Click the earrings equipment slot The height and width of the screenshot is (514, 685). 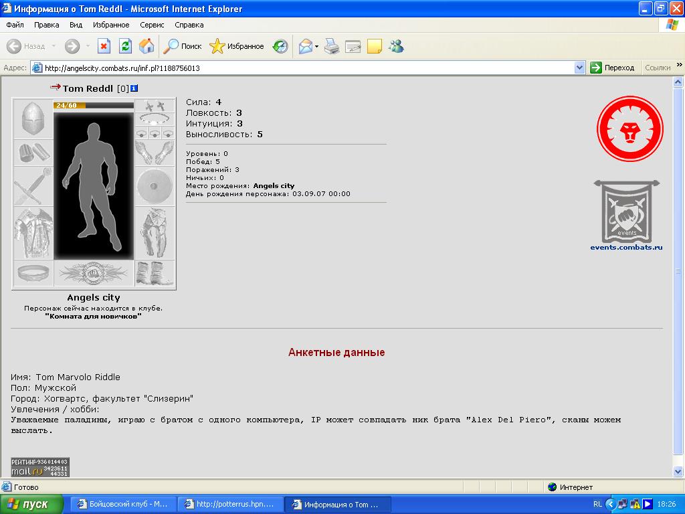coord(155,105)
